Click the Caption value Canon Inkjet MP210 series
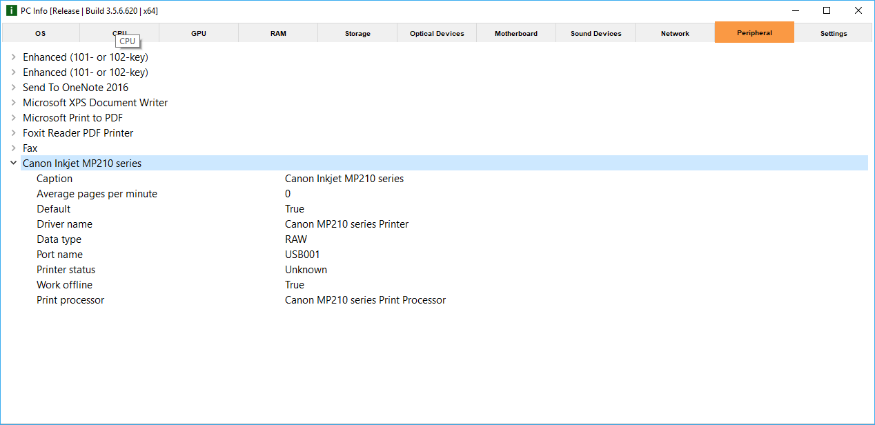Screen dimensions: 875x425 pos(344,179)
